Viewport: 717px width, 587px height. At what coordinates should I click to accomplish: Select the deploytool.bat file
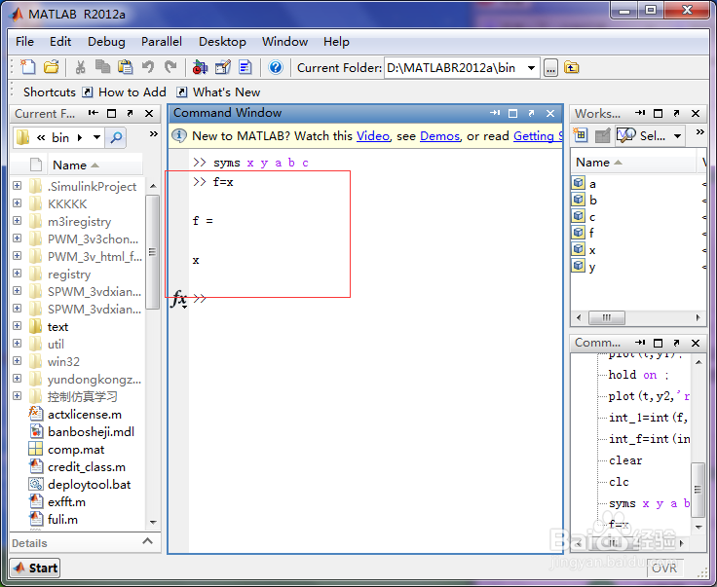90,484
